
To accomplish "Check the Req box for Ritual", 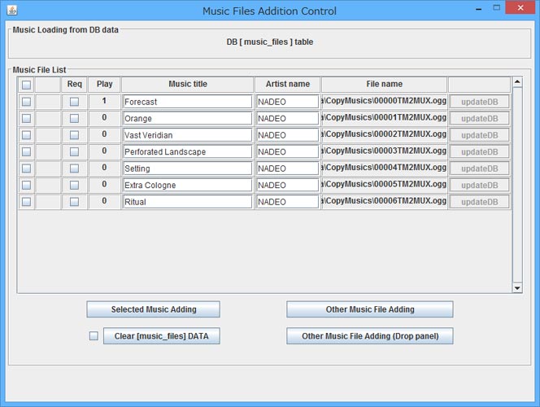I will (x=74, y=201).
